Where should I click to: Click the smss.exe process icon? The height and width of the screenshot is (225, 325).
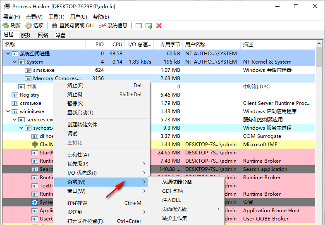[28, 70]
